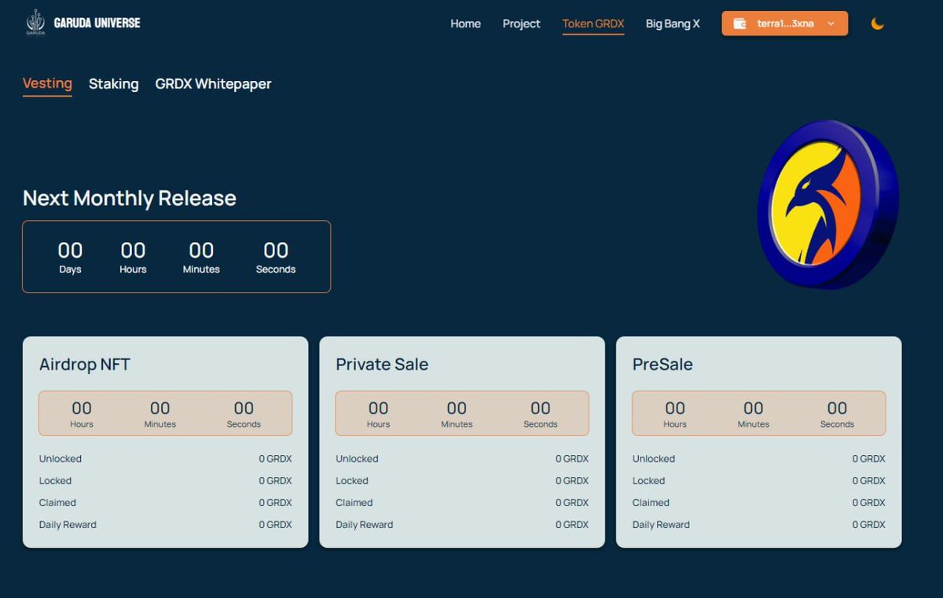Viewport: 943px width, 598px height.
Task: Open the GRDX Whitepaper tab
Action: pyautogui.click(x=213, y=83)
